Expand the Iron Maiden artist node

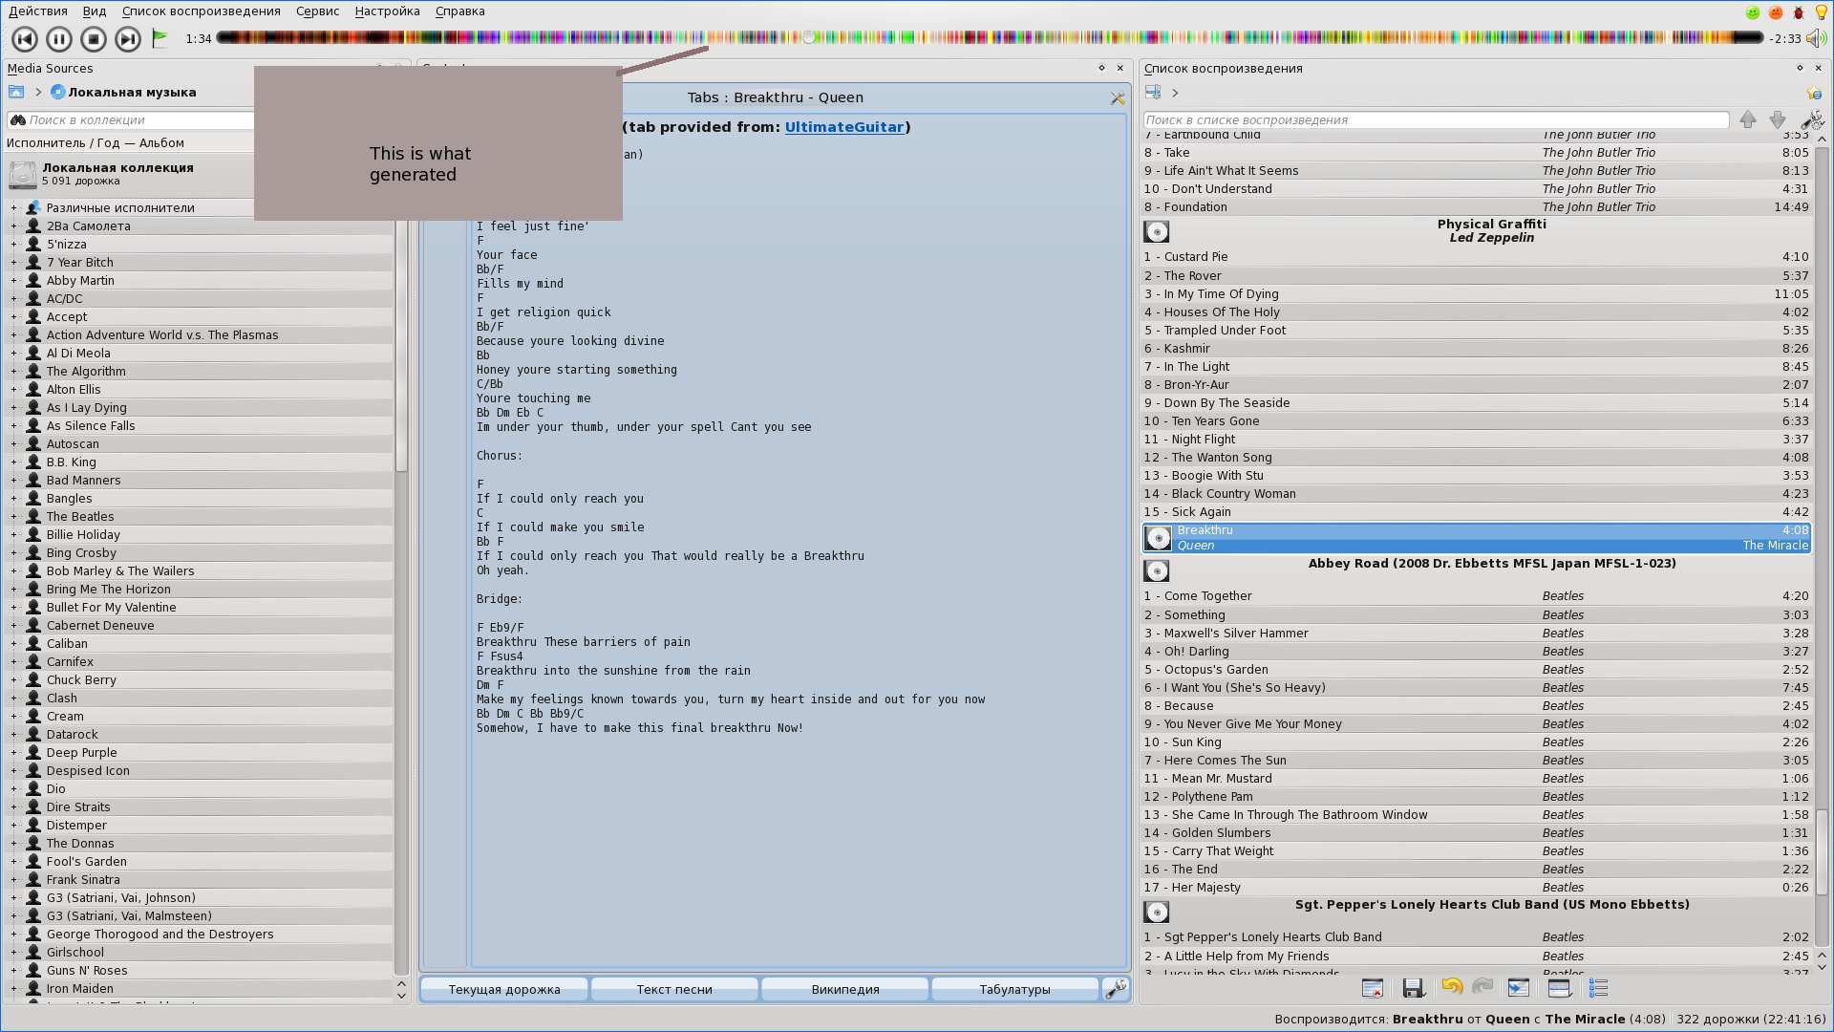[13, 989]
